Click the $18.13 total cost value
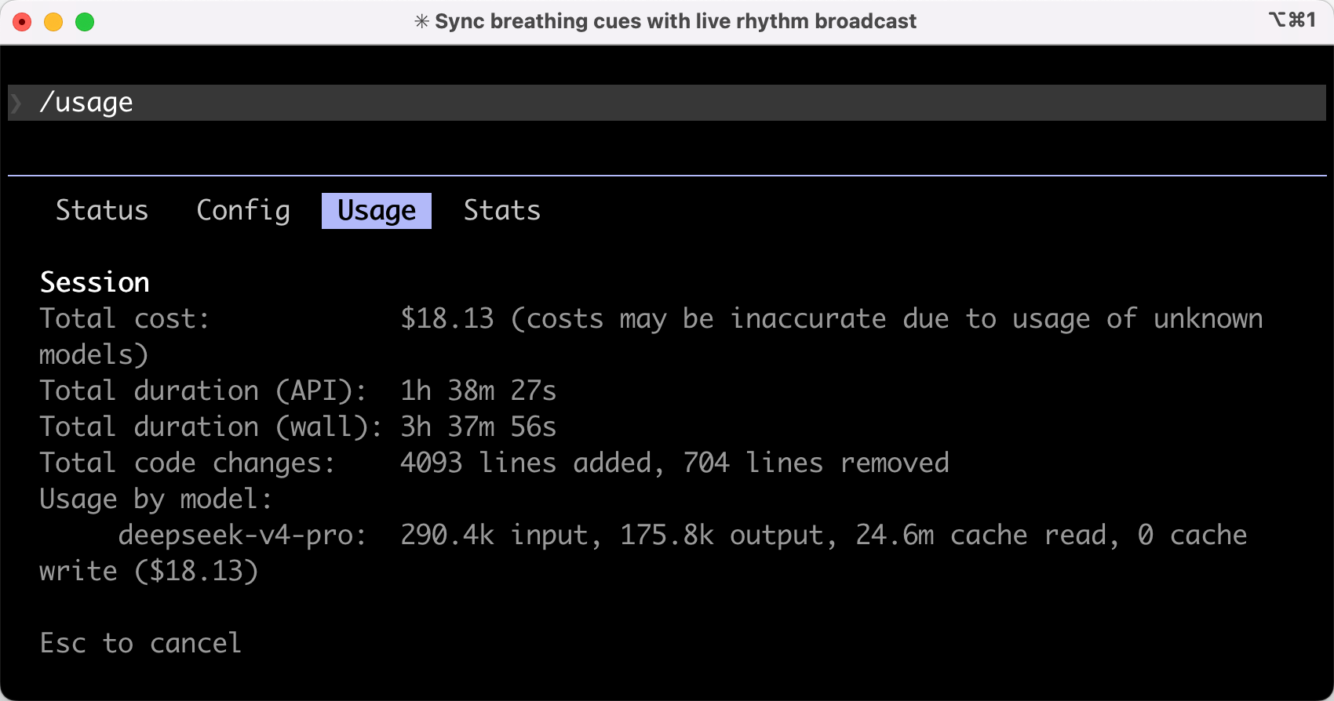Screen dimensions: 1334x701 447,319
